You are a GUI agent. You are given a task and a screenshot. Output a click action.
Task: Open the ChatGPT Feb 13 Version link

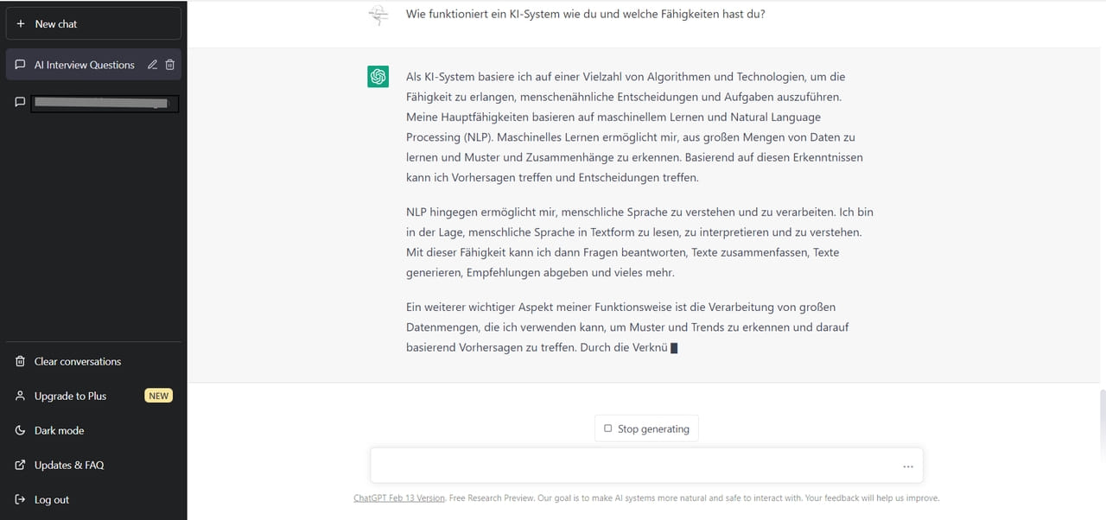click(x=399, y=498)
